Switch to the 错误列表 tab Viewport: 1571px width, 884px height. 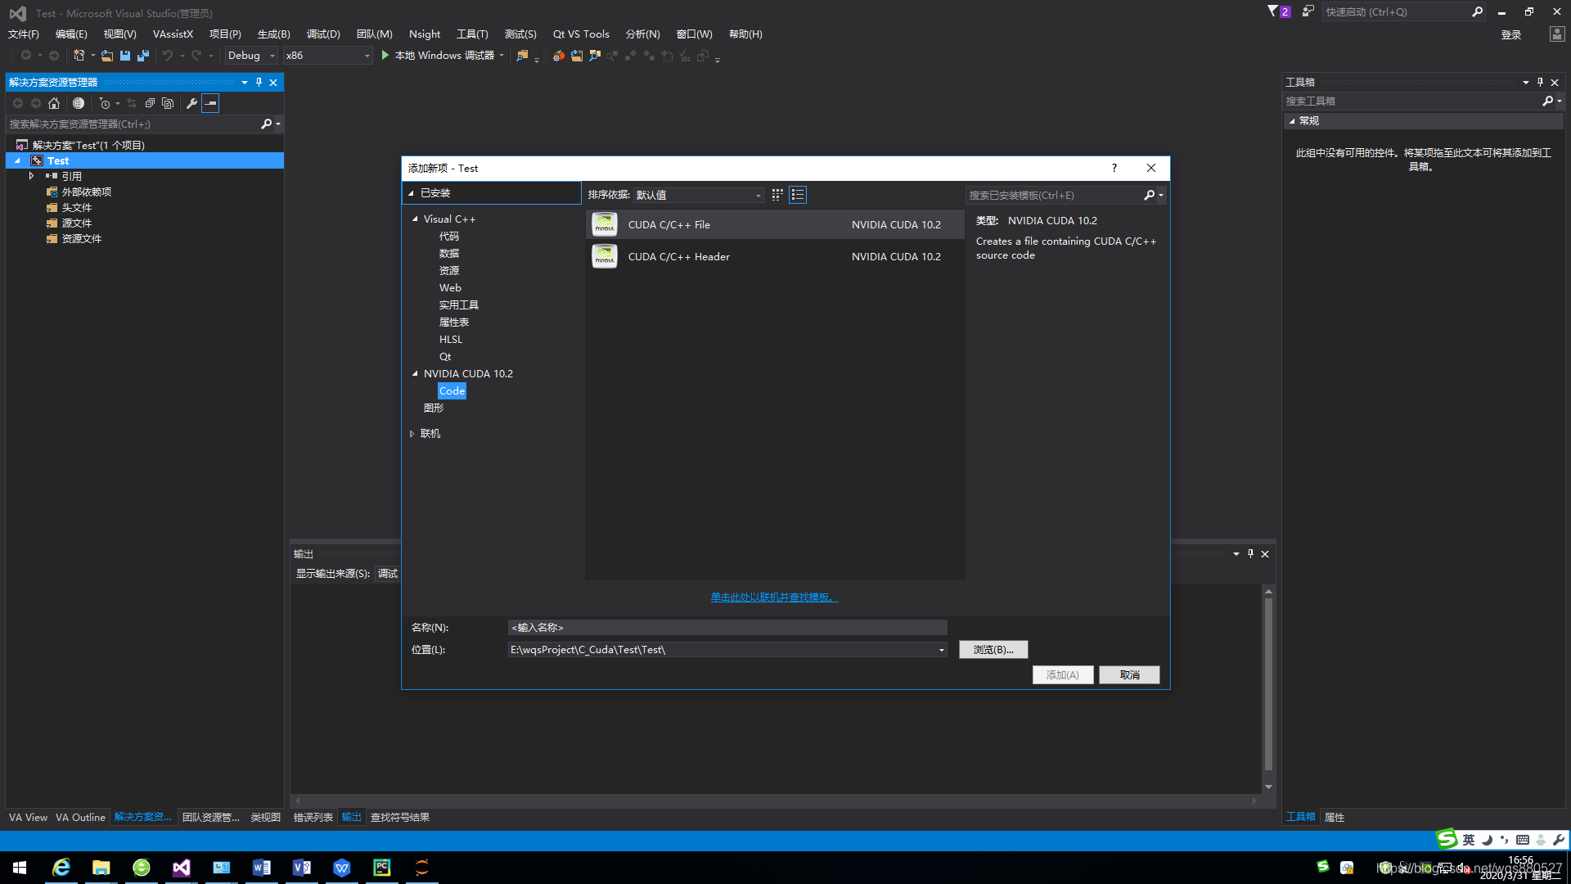[x=313, y=817]
